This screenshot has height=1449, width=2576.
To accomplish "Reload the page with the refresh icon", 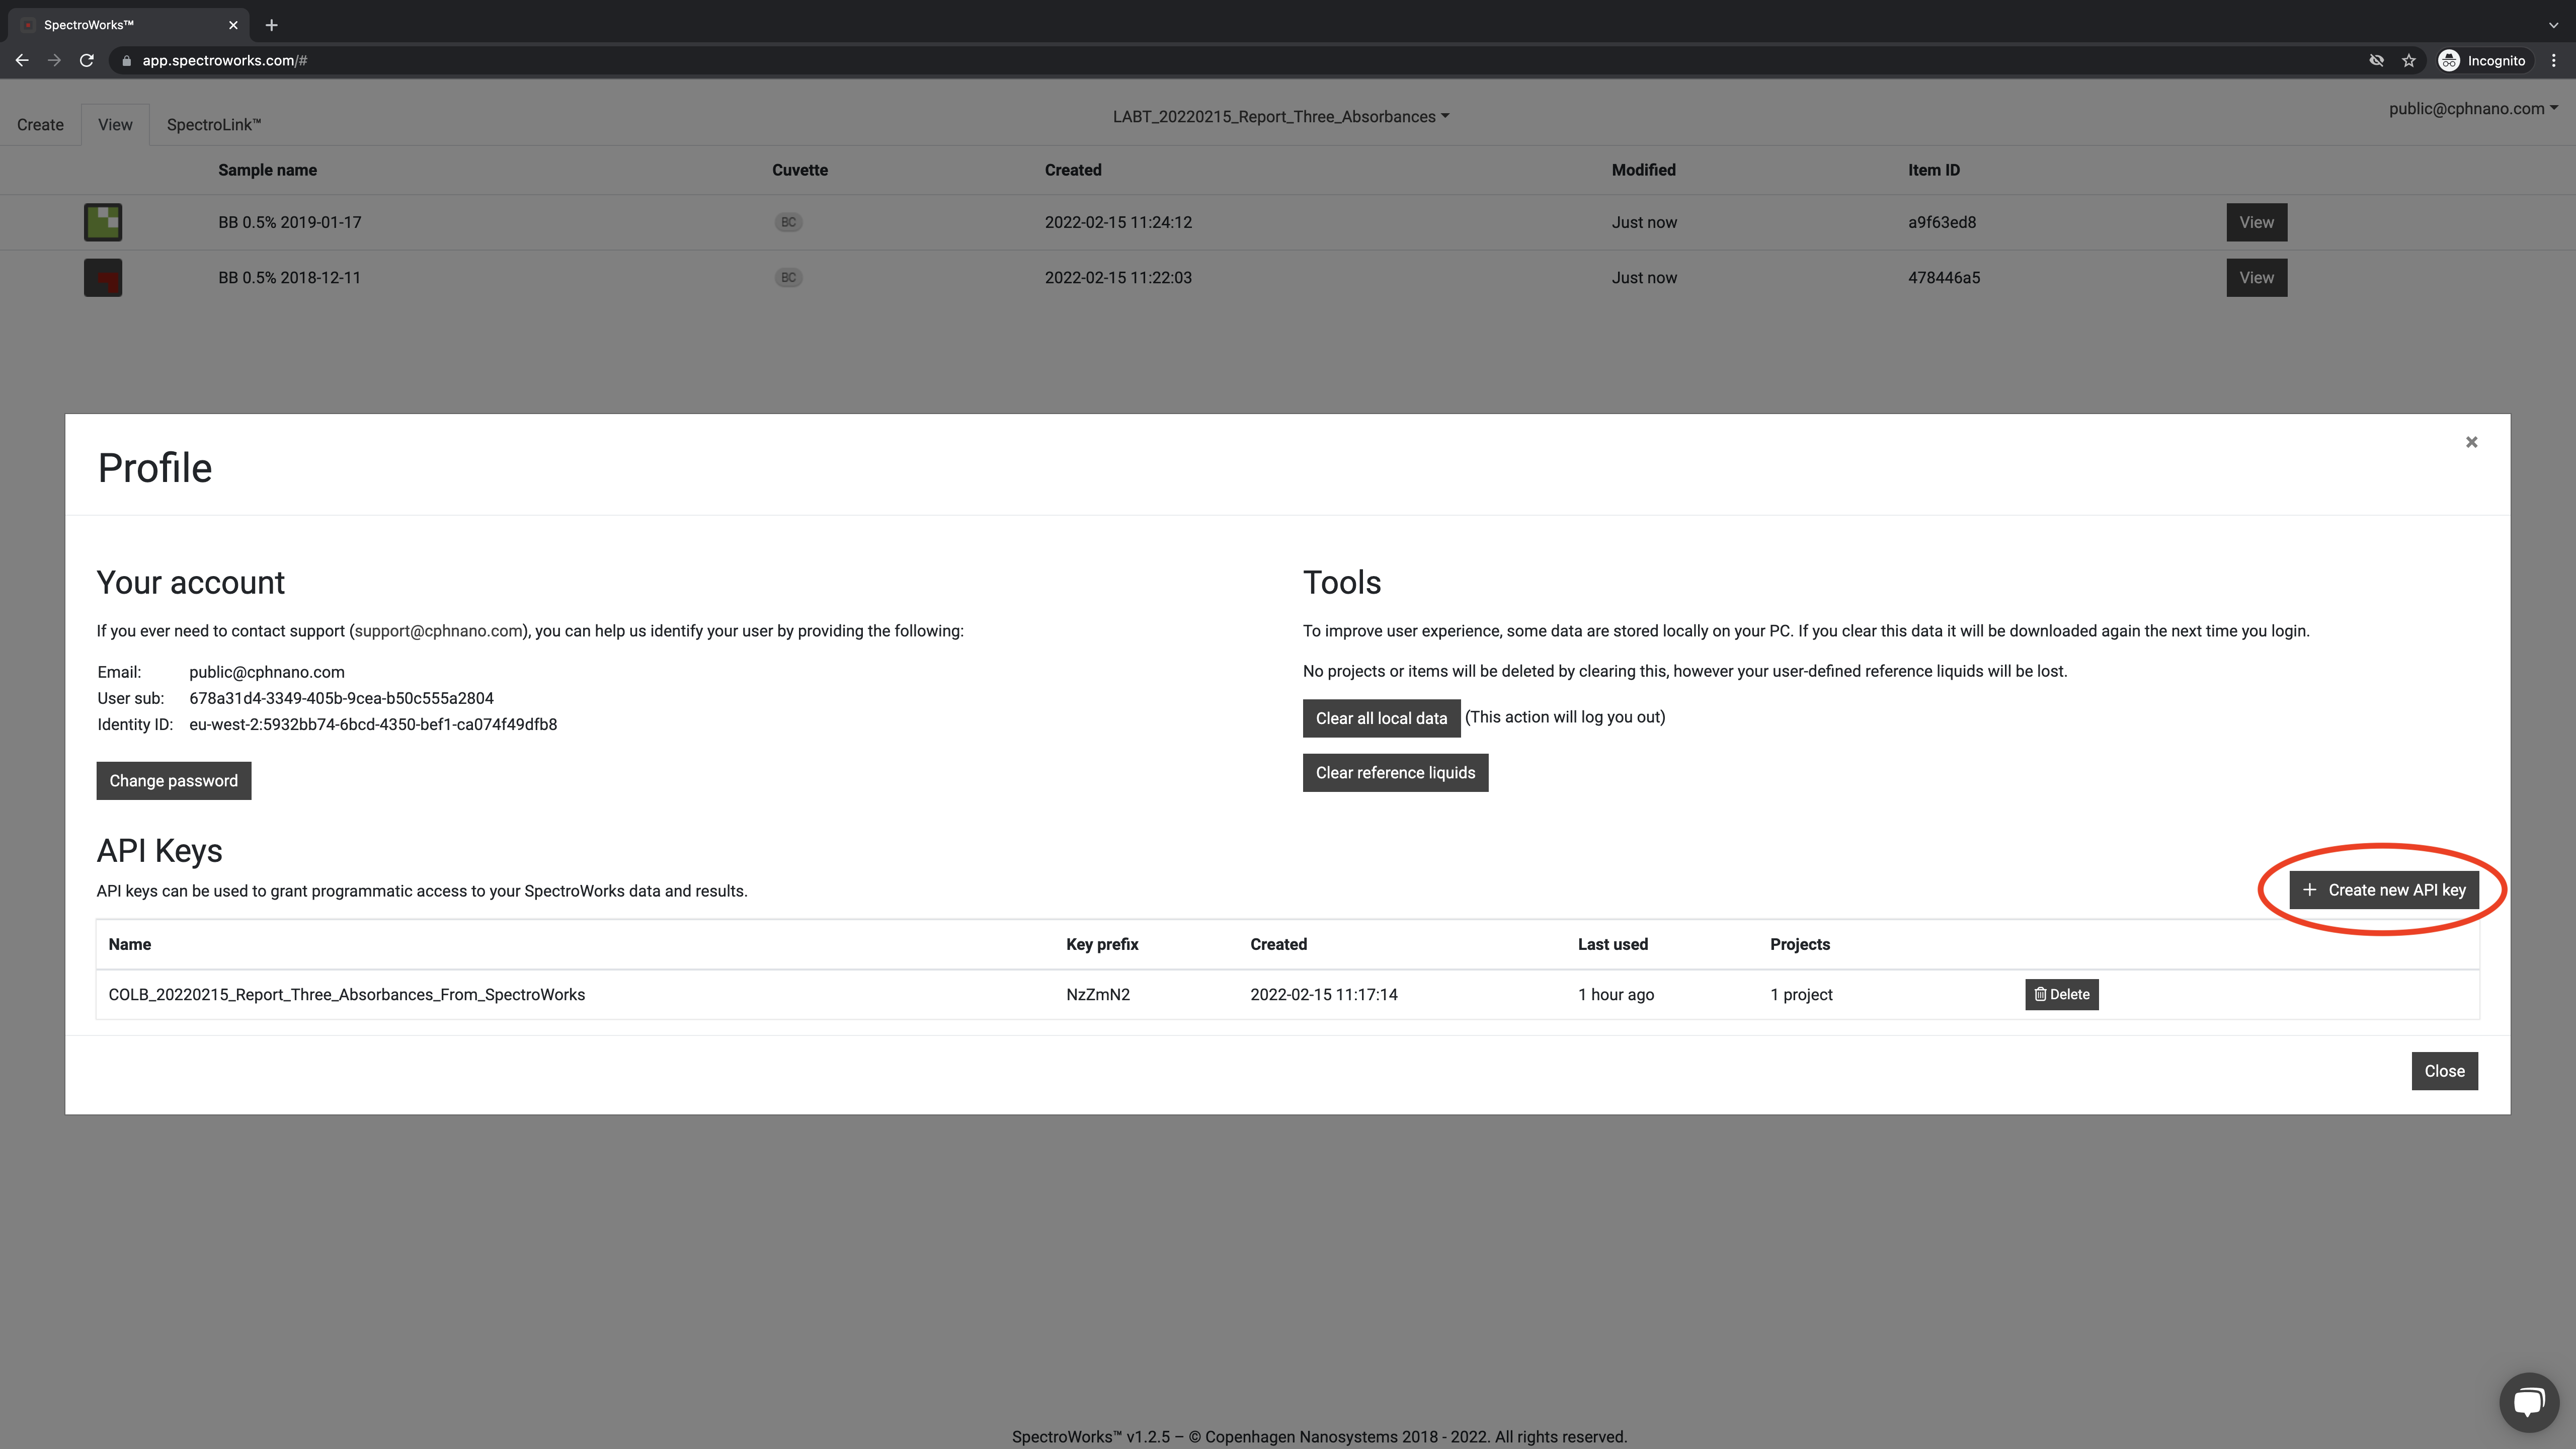I will [87, 61].
